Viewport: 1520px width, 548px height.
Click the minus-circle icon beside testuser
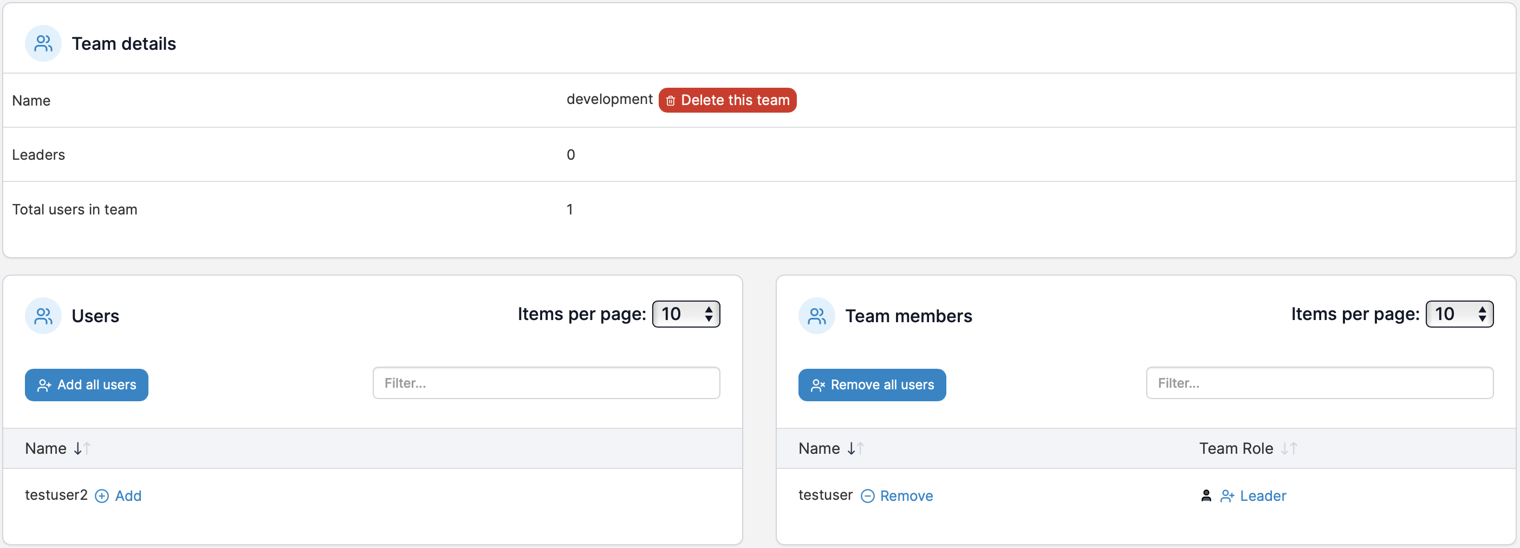[867, 496]
